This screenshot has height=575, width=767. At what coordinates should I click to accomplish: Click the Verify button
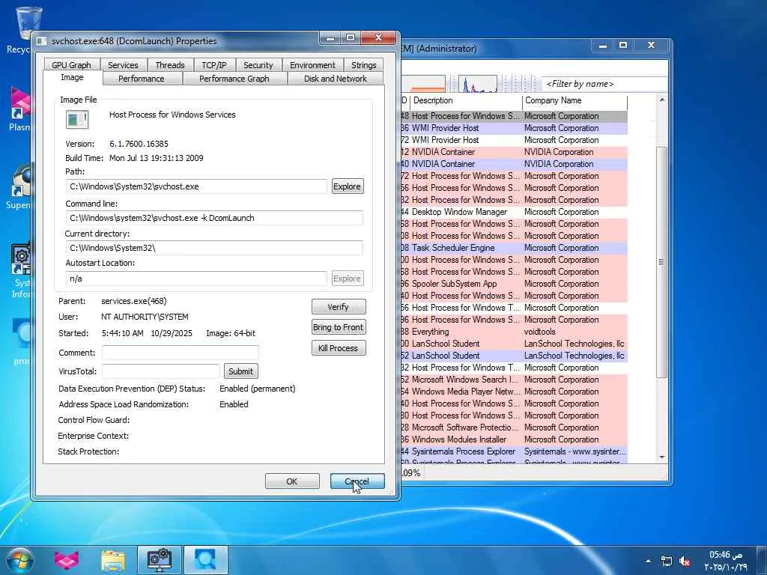(x=339, y=307)
